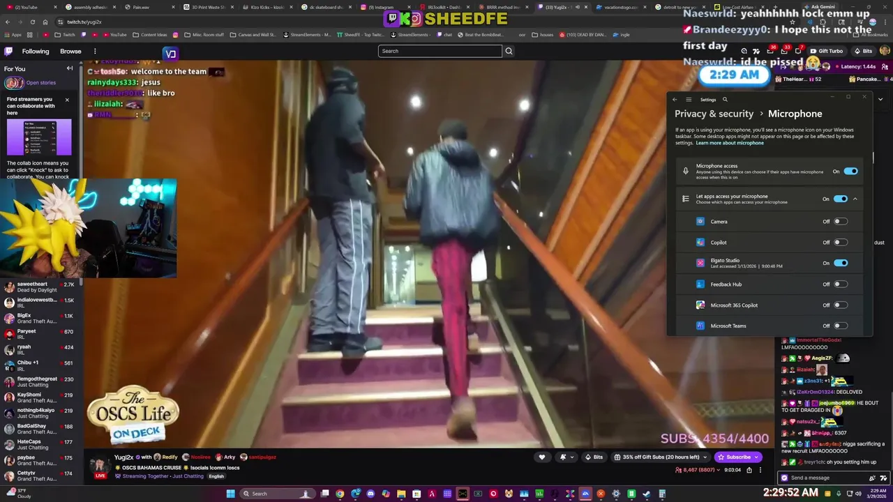Enable microphone for Microsoft 365 Copilot
The height and width of the screenshot is (502, 893).
tap(841, 305)
